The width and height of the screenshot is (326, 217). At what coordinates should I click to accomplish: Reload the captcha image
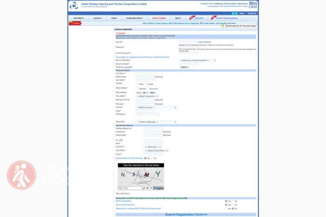click(144, 188)
